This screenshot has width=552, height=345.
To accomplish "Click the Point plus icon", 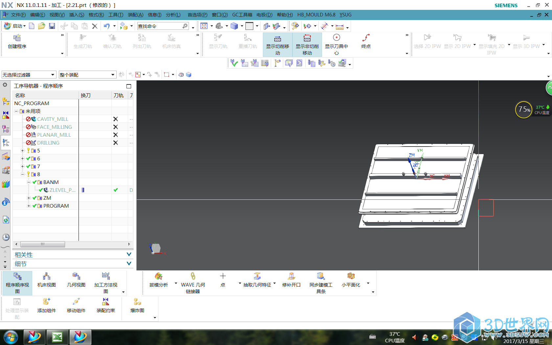I will [x=223, y=276].
